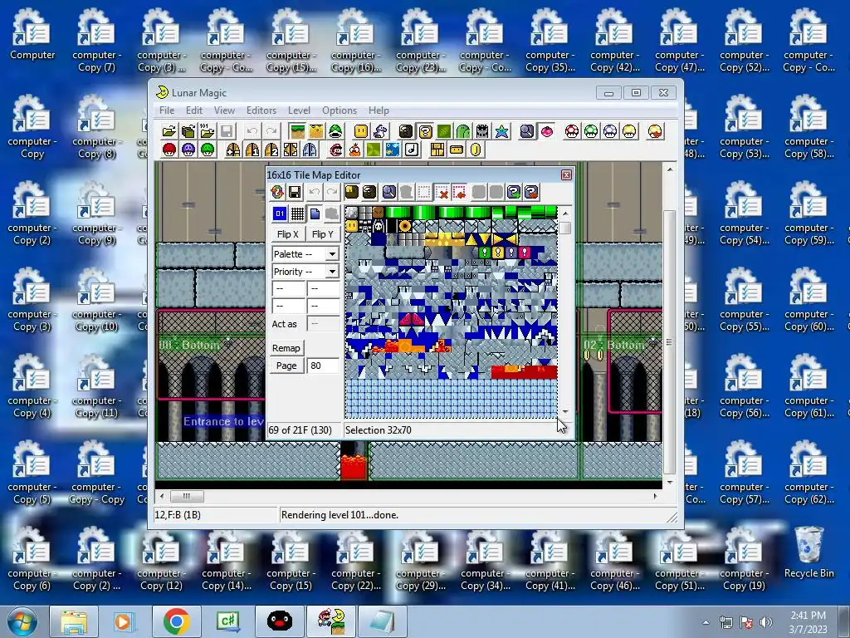Click the level horizontal scrollbar right arrow
850x638 pixels.
(656, 496)
